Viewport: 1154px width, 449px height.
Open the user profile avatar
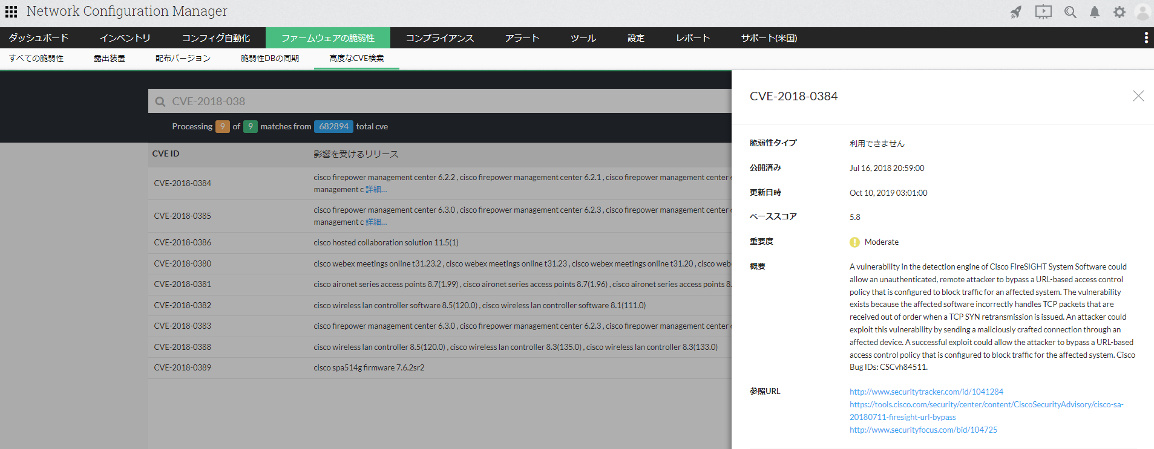pyautogui.click(x=1143, y=12)
